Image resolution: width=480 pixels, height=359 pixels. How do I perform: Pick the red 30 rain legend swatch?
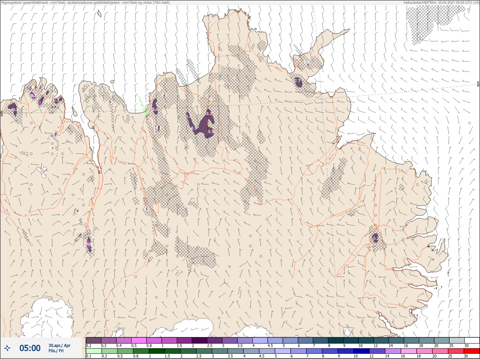(472, 351)
